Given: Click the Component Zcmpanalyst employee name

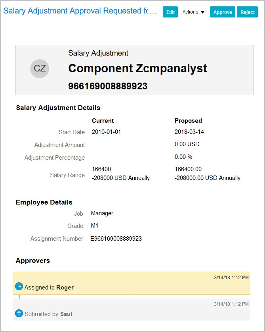Looking at the screenshot, I should click(137, 68).
